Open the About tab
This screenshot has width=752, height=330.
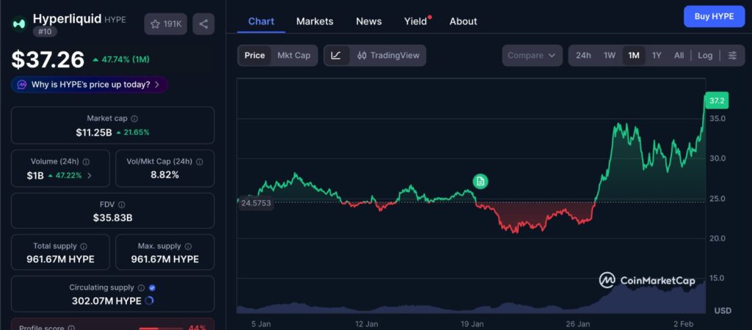(463, 21)
